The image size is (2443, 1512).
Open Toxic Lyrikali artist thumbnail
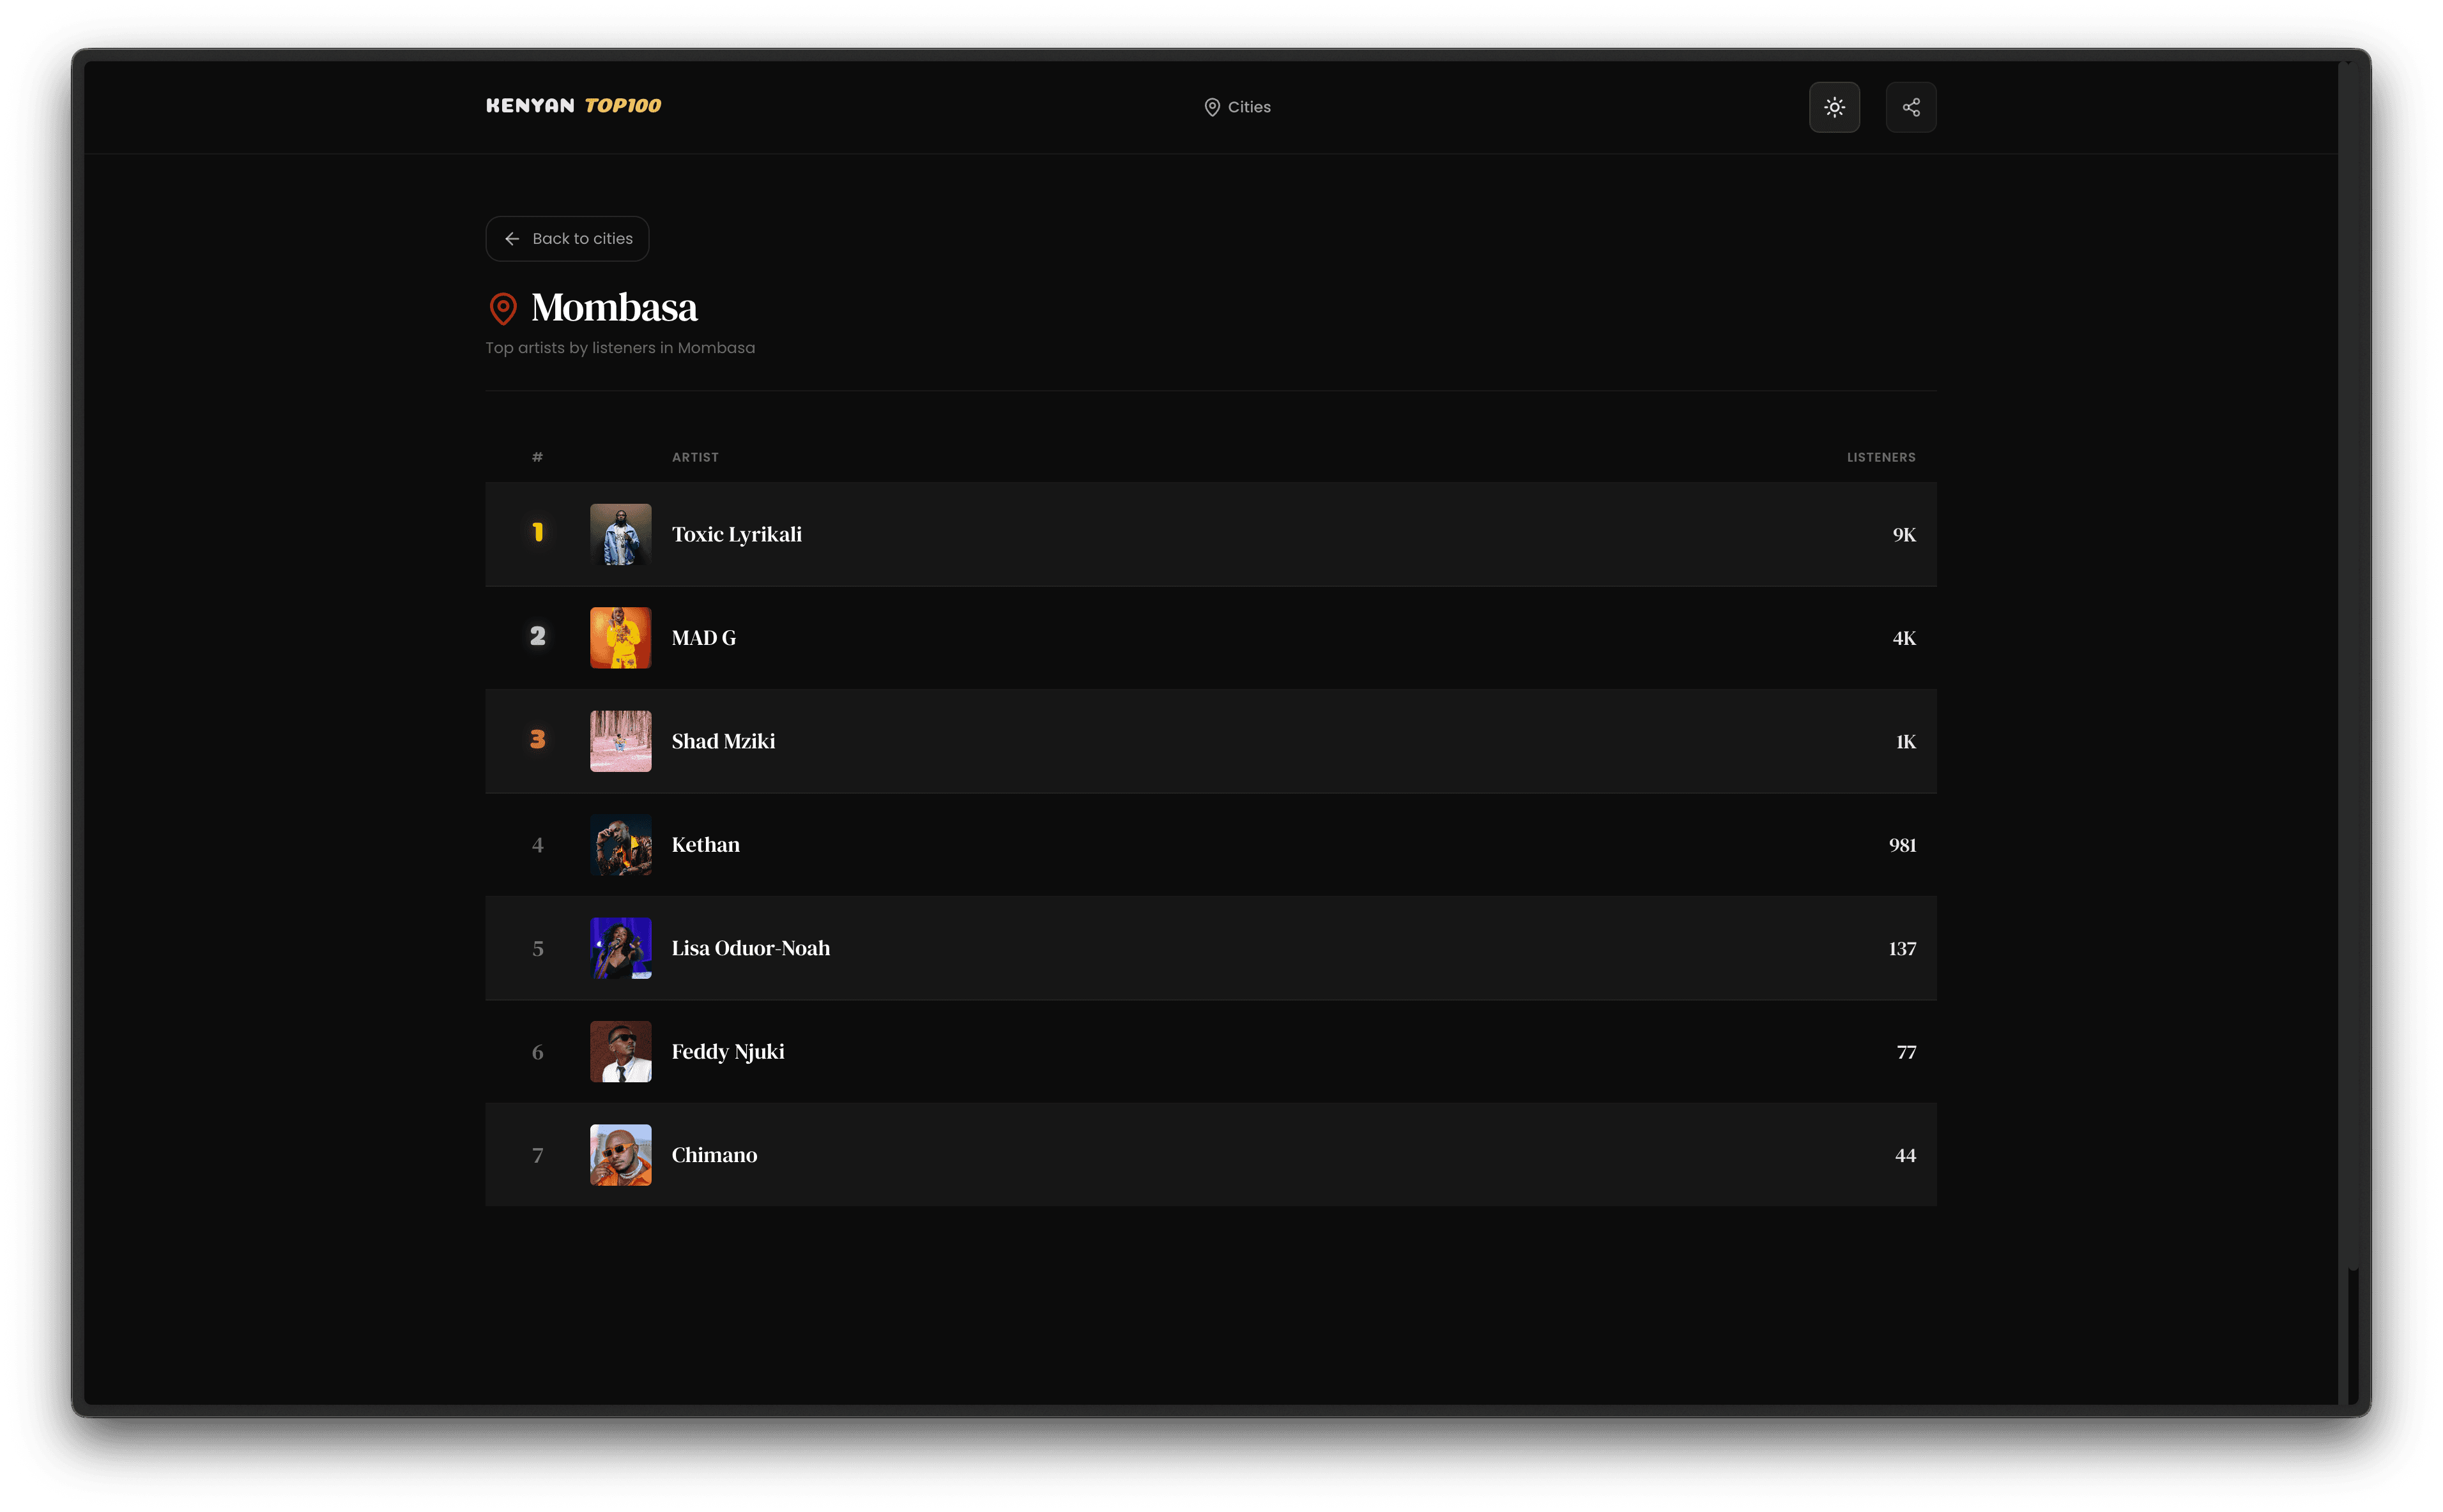click(620, 534)
